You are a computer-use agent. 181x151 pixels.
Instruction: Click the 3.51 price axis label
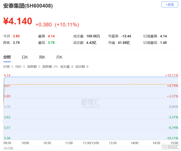tap(7, 128)
